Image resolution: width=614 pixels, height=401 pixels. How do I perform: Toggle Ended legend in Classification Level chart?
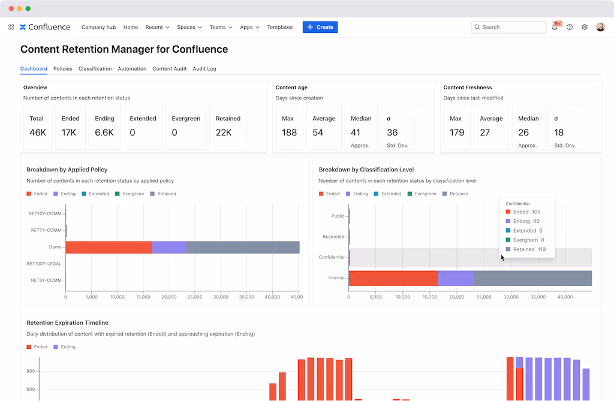coord(329,194)
